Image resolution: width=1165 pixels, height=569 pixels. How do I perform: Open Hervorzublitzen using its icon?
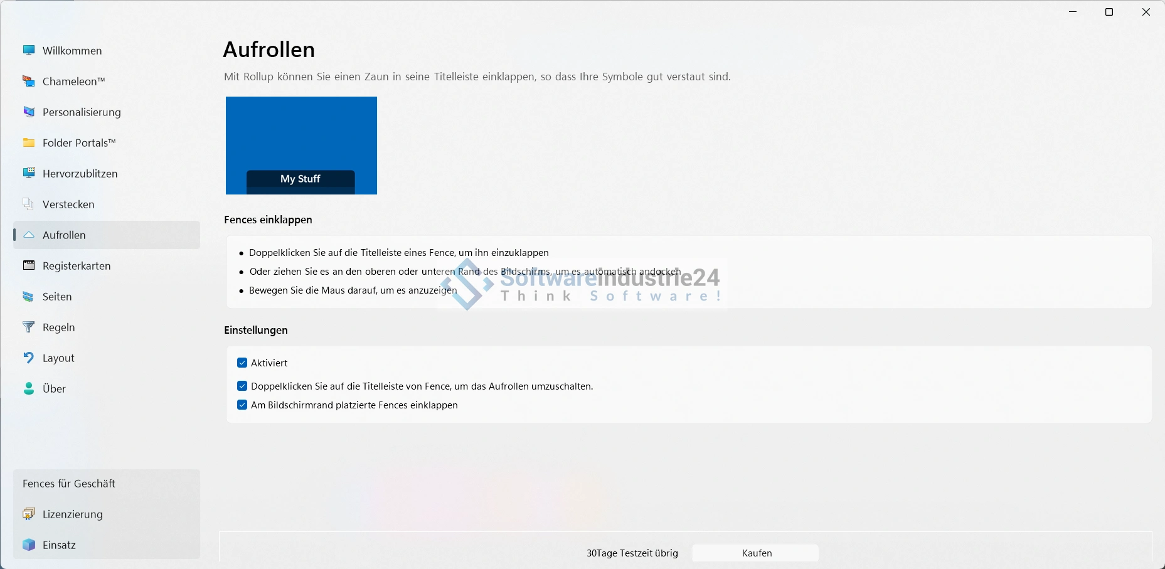pyautogui.click(x=29, y=174)
